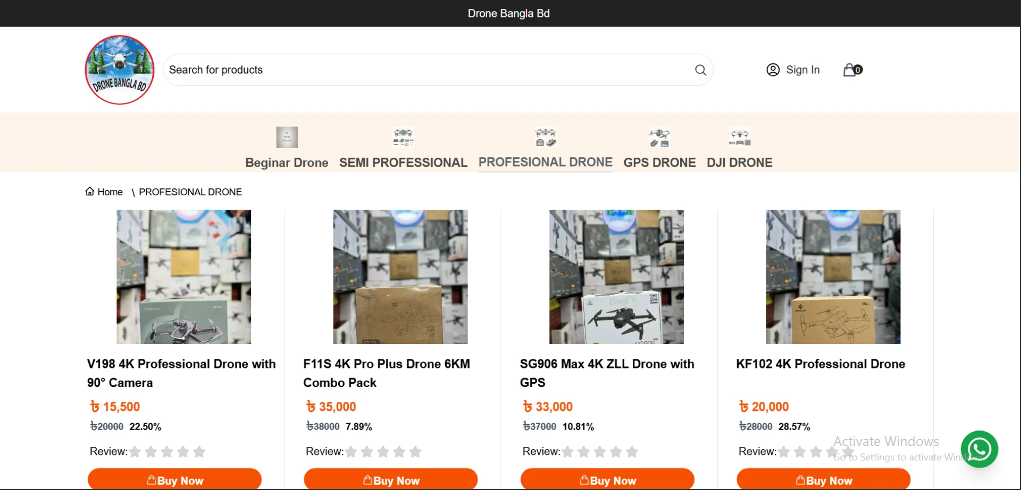The height and width of the screenshot is (490, 1021).
Task: Open the KF102 4K drone product image
Action: tap(833, 277)
